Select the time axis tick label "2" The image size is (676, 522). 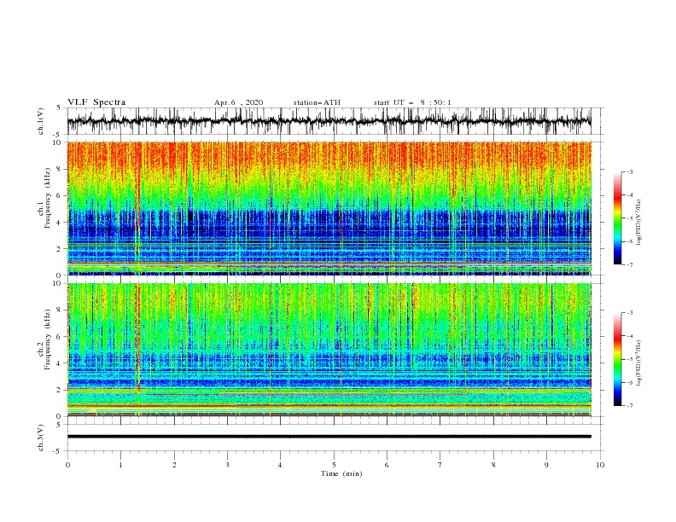click(x=174, y=465)
